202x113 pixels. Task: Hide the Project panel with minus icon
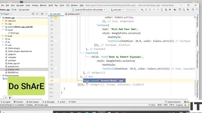coord(46,14)
